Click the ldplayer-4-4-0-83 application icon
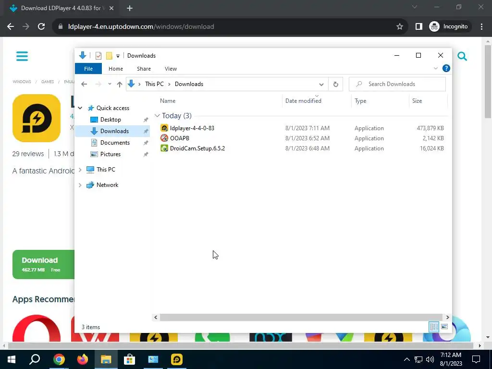The width and height of the screenshot is (492, 369). click(x=164, y=128)
